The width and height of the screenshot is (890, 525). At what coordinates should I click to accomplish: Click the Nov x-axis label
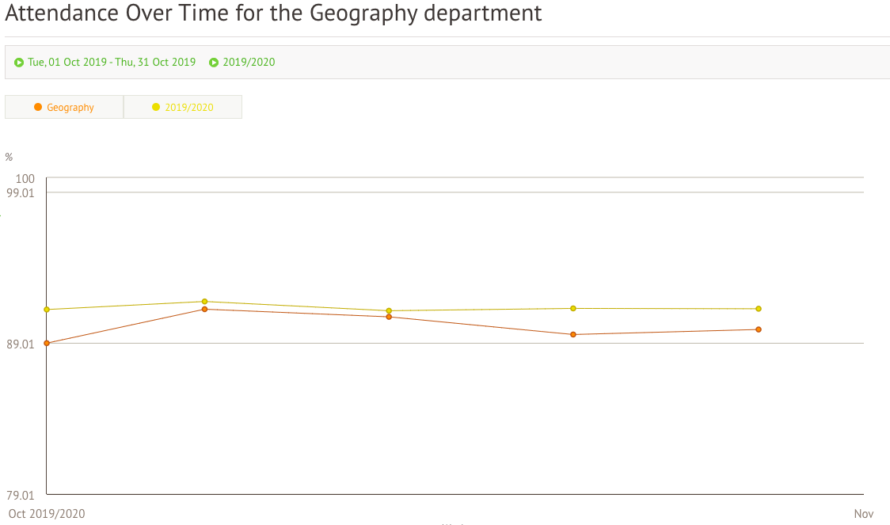pos(864,514)
